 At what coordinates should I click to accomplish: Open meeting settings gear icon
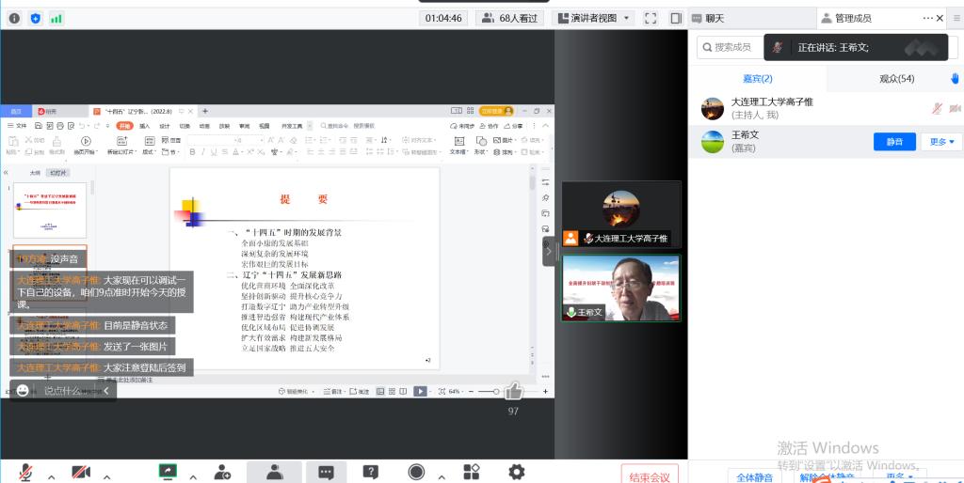coord(516,472)
